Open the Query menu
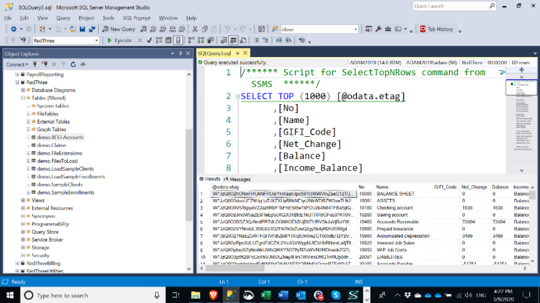Screen dimensions: 540x303 coord(63,18)
